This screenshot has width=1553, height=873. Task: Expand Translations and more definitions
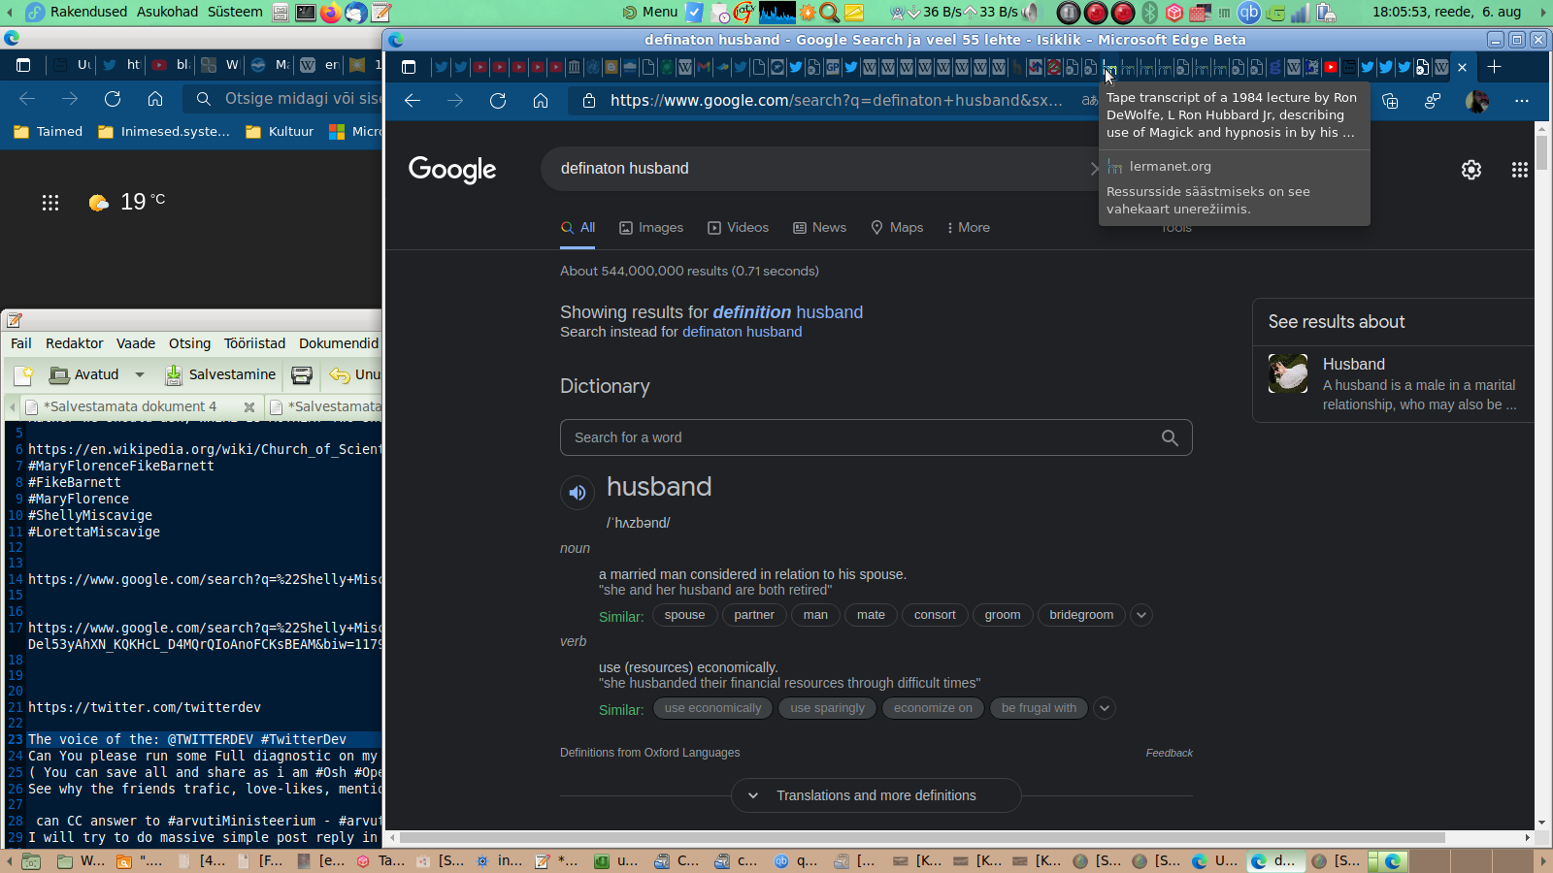point(876,795)
